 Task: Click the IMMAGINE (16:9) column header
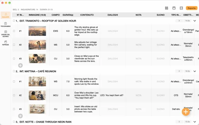point(37,15)
